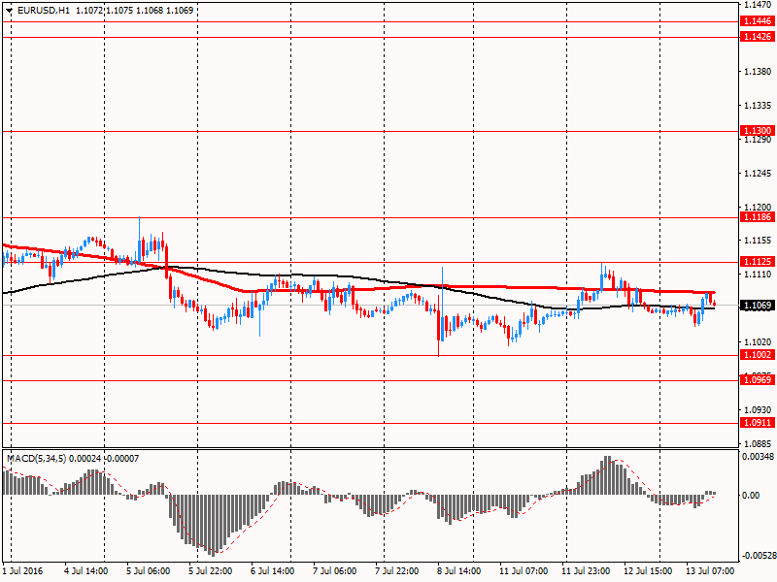
Task: Select the 1.0911 red price level label
Action: [758, 423]
